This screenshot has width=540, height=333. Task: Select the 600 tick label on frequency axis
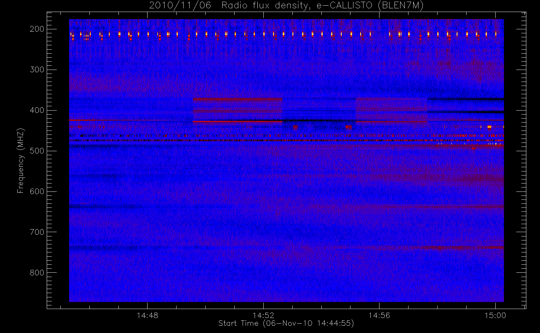click(37, 191)
